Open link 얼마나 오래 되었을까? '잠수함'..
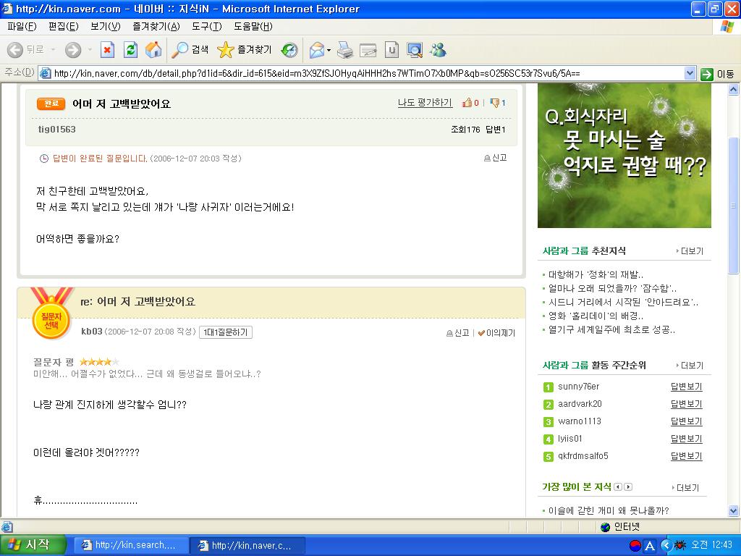 [x=612, y=288]
